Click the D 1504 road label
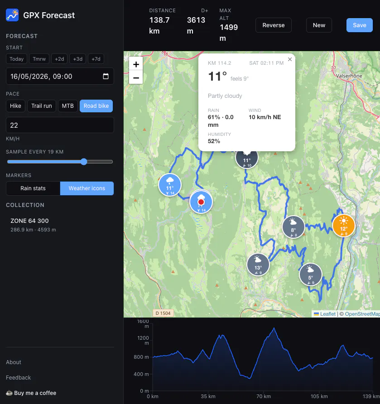 pyautogui.click(x=163, y=313)
